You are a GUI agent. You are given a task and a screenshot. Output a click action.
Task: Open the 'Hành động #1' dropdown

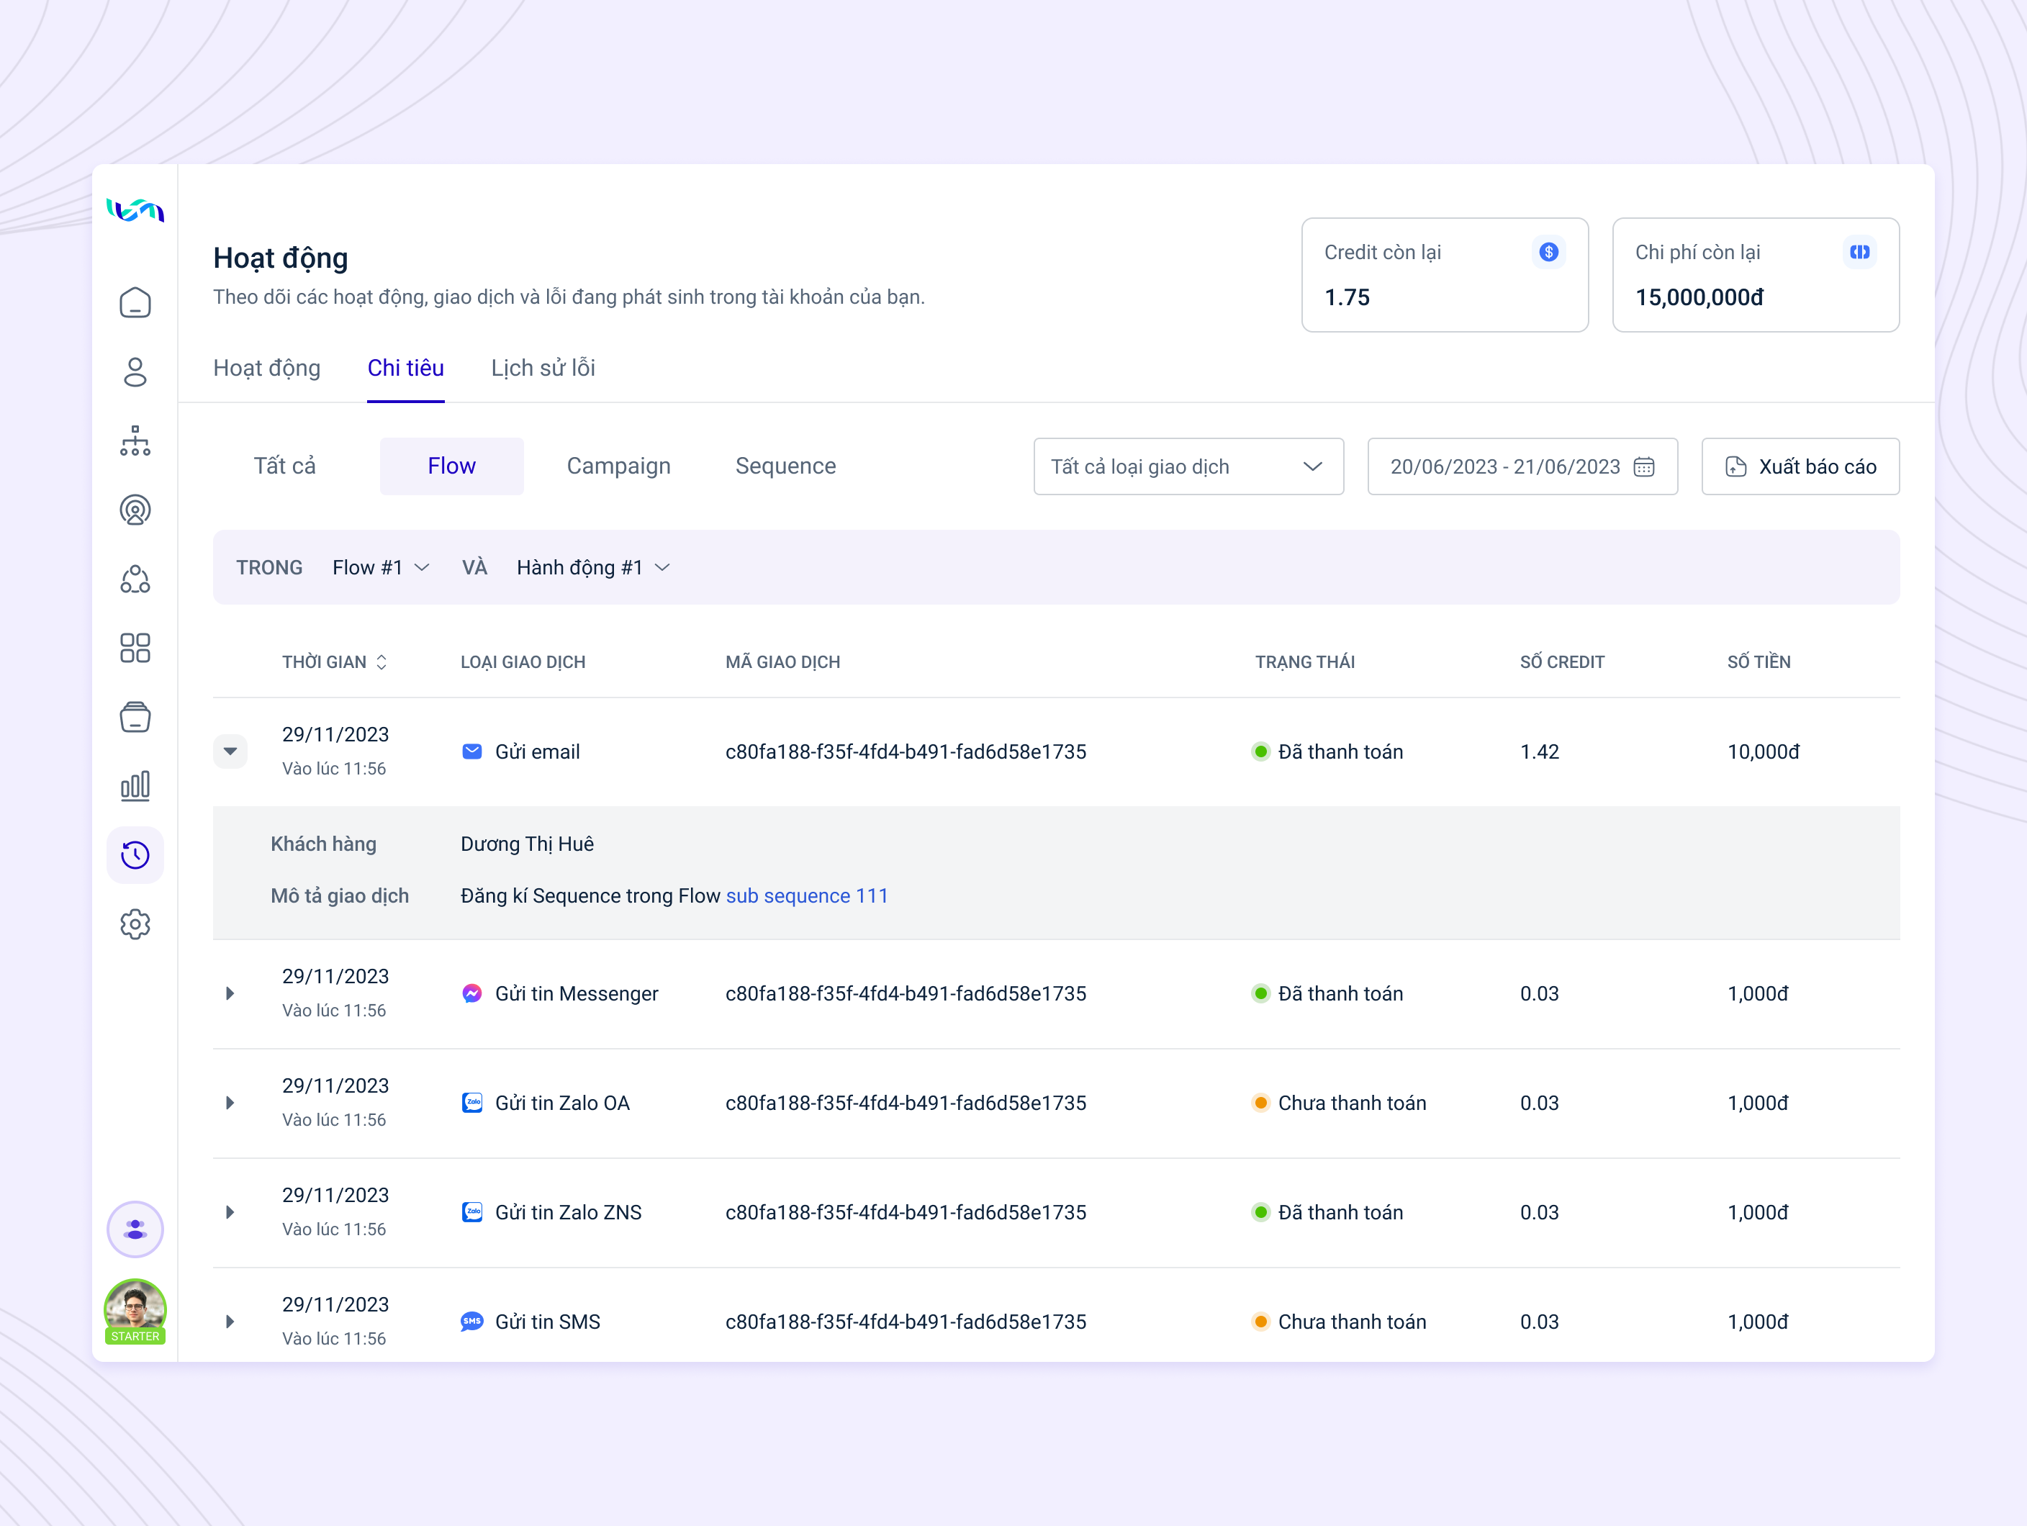593,566
